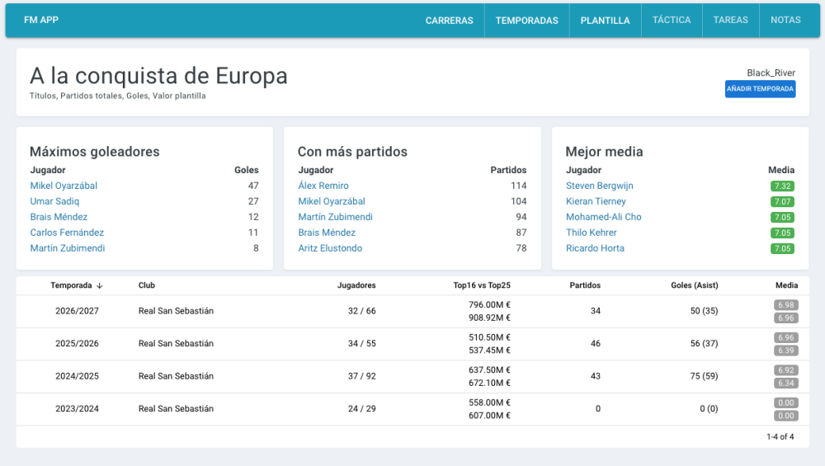The height and width of the screenshot is (466, 825).
Task: Click the 6.98 media badge for 2026/2027
Action: coord(786,305)
